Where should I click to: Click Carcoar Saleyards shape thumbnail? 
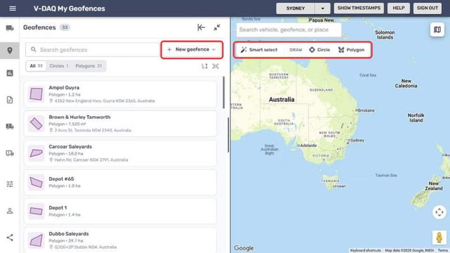tap(36, 153)
